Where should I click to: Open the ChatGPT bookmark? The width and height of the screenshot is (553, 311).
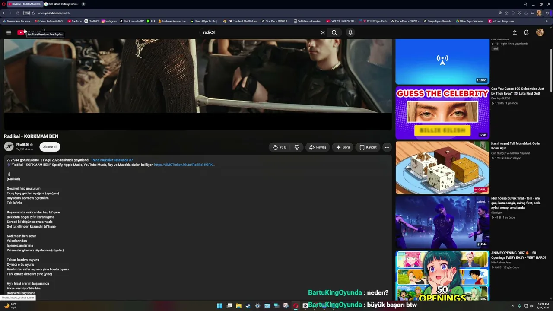pyautogui.click(x=92, y=21)
